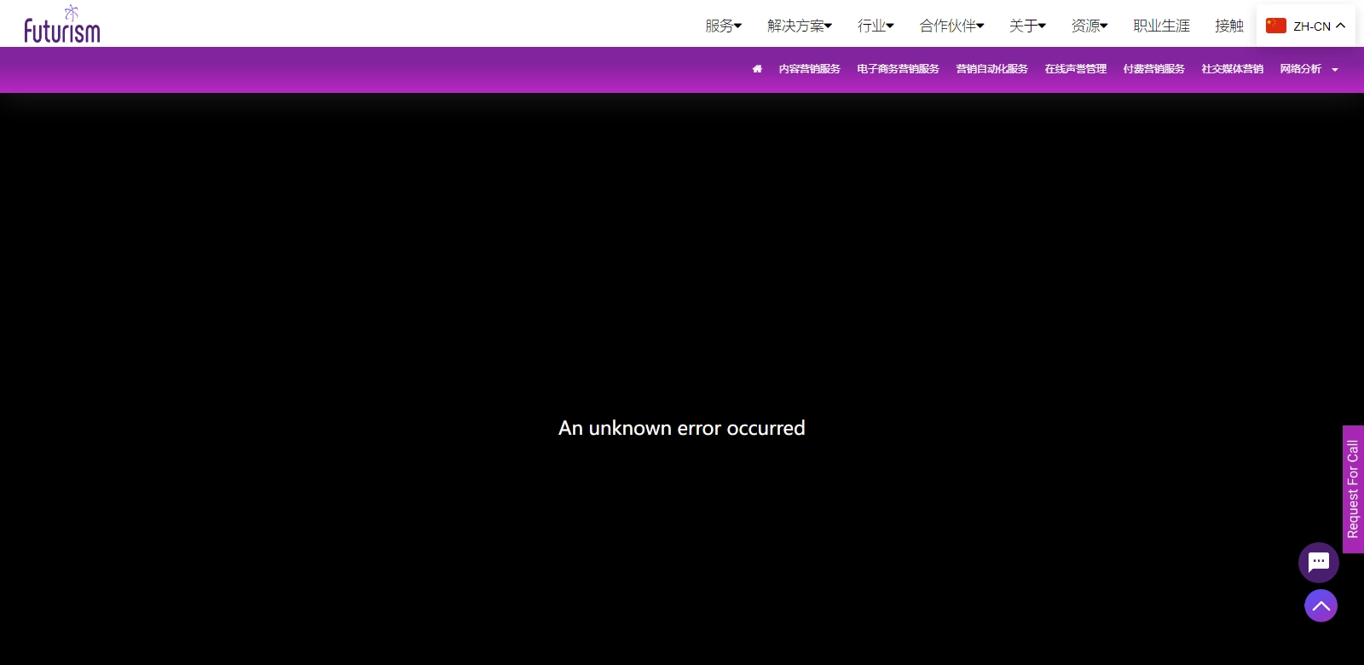Expand the 合作伙伴 menu
Screen dimensions: 1364x665
click(951, 26)
